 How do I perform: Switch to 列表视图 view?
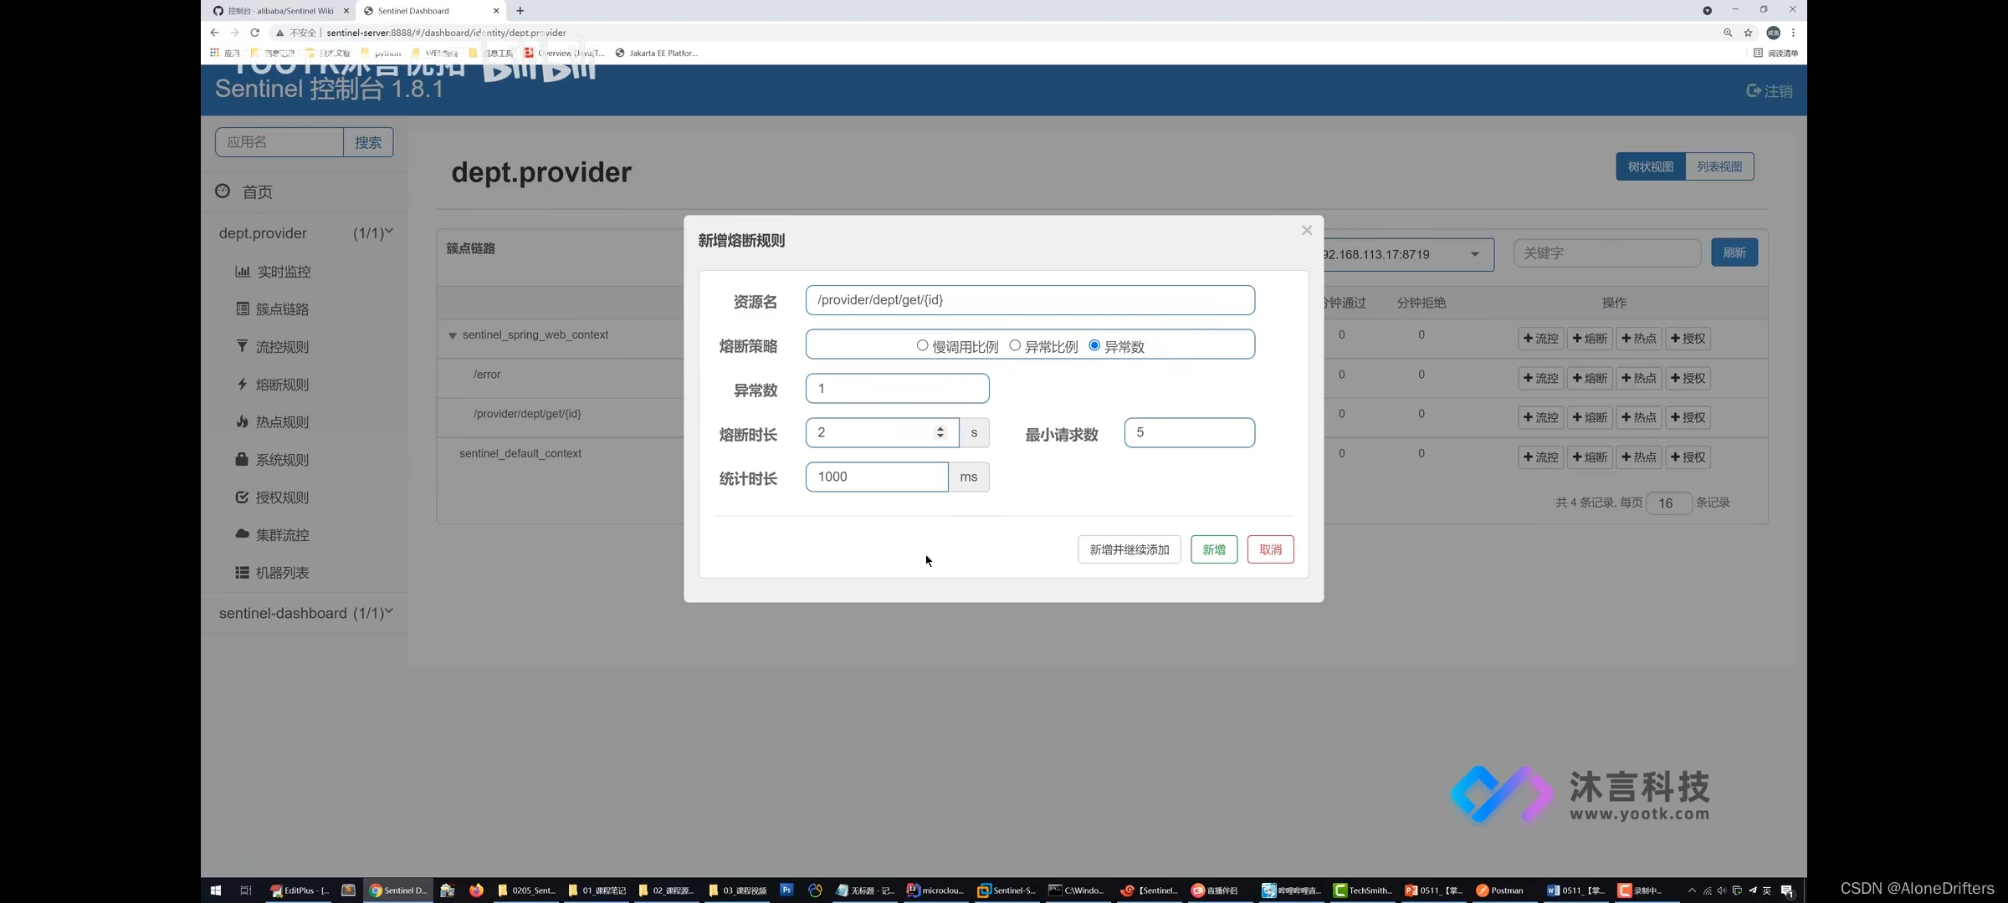1719,166
